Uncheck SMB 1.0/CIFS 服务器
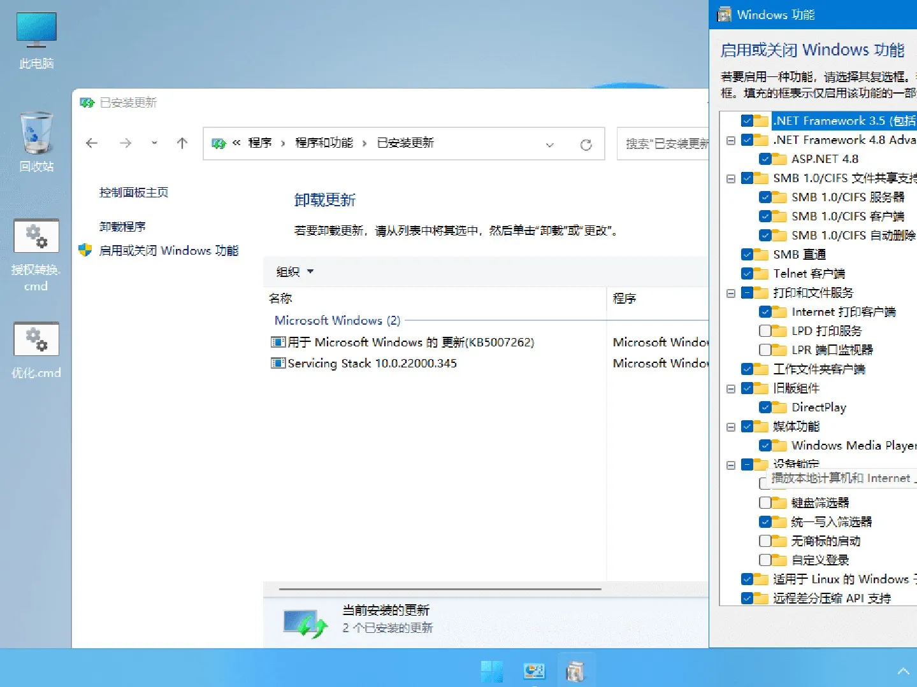Viewport: 917px width, 687px height. click(x=765, y=197)
